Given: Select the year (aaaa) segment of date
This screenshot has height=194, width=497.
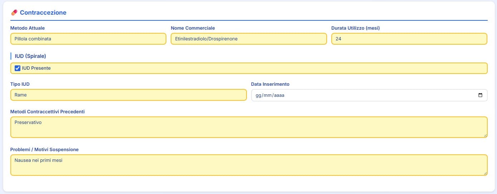Looking at the screenshot, I should 279,95.
